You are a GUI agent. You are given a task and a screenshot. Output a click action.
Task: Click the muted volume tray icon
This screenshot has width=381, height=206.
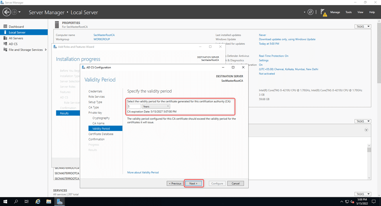(352, 202)
